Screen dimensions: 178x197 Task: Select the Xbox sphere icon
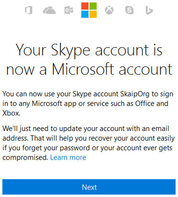pyautogui.click(x=109, y=10)
